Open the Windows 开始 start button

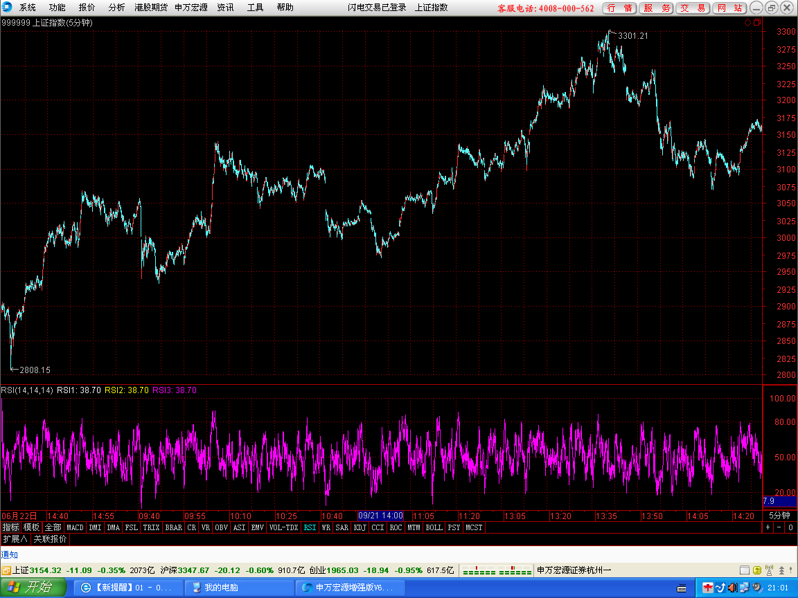[33, 588]
